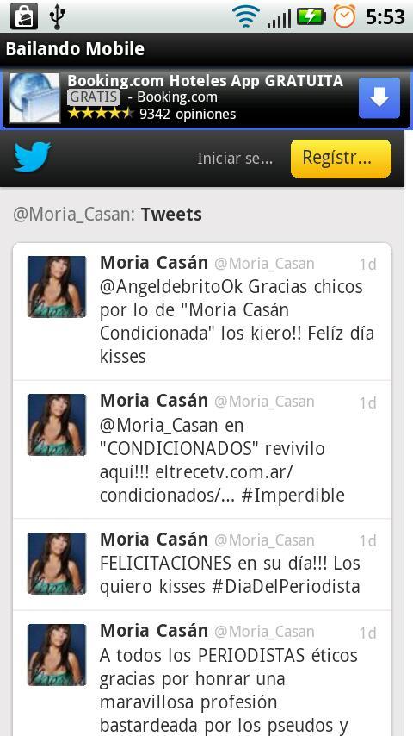This screenshot has width=413, height=736.
Task: Open the #Imperdible hashtag
Action: [x=293, y=496]
